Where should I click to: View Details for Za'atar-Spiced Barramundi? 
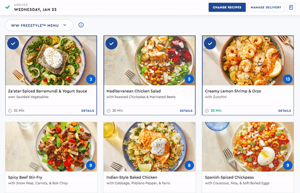[x=87, y=111]
